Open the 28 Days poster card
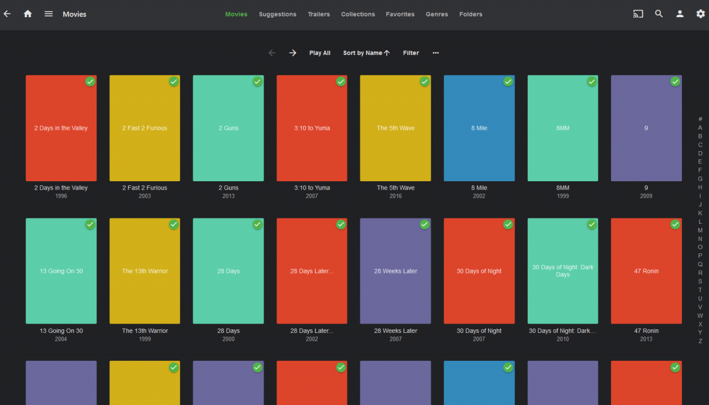Image resolution: width=709 pixels, height=405 pixels. point(229,271)
